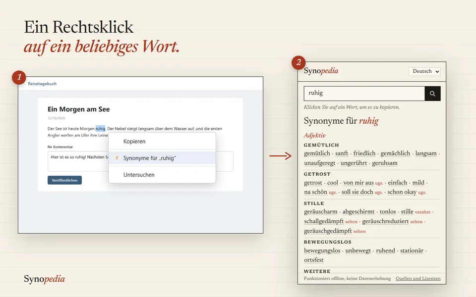Open the Deutsch language dropdown
Screen dimensions: 476x297
click(424, 71)
